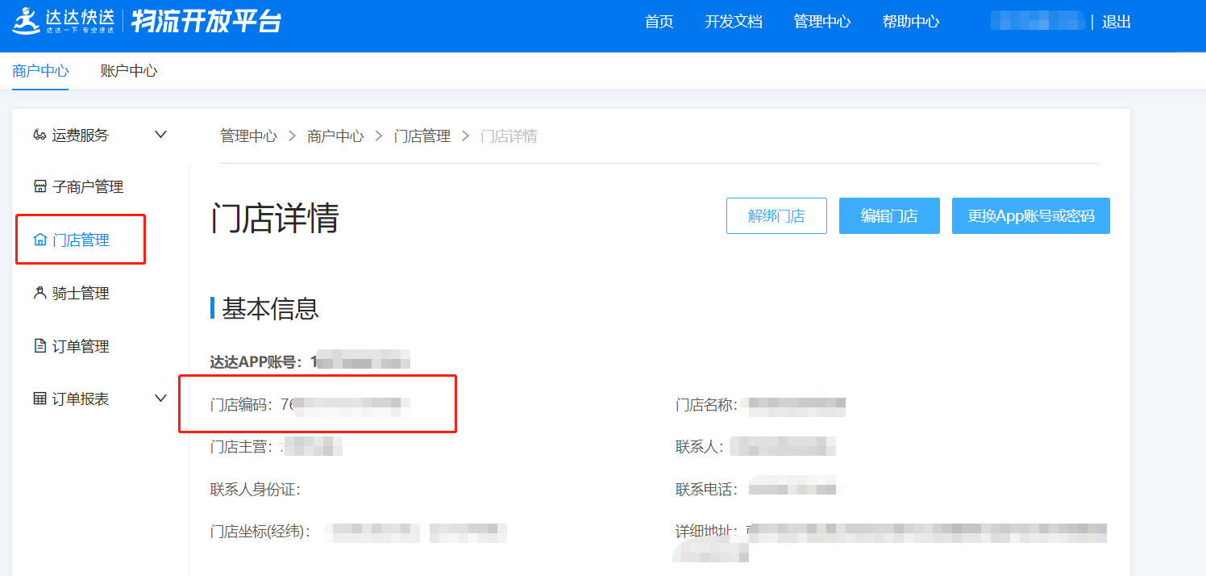This screenshot has height=576, width=1206.
Task: Expand the 订单报表 chevron arrow
Action: (160, 399)
